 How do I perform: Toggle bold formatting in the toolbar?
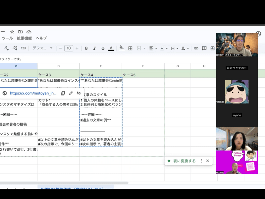(86, 48)
